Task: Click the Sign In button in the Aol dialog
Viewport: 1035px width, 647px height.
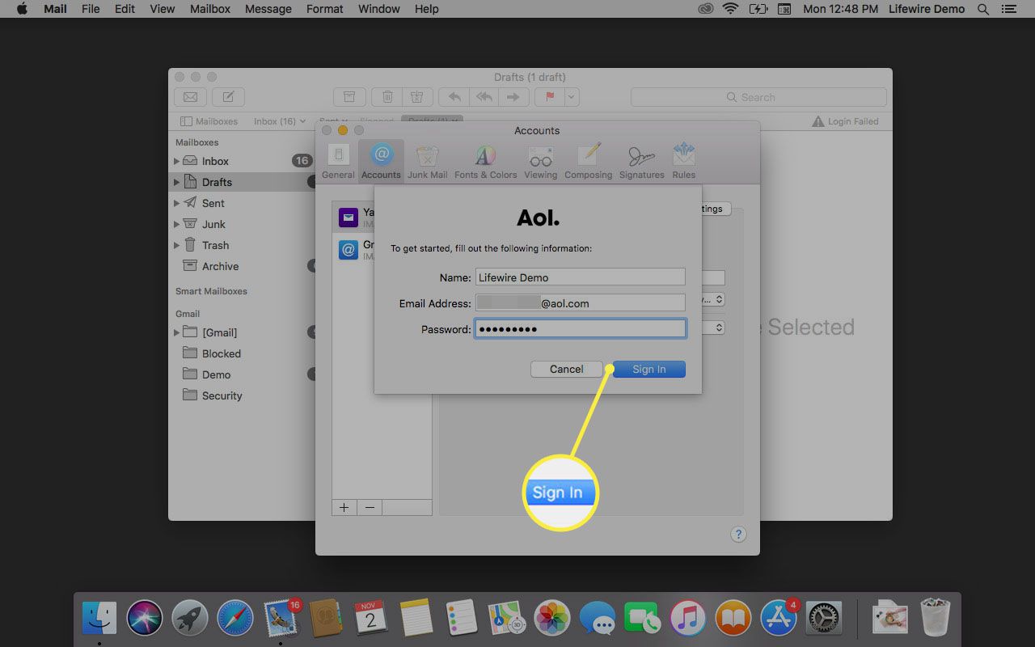Action: (x=649, y=369)
